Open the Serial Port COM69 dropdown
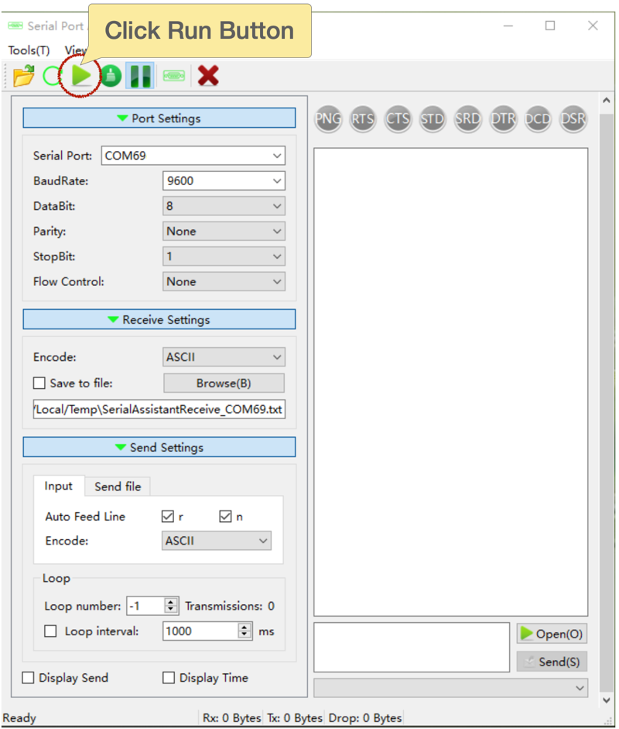 [x=193, y=156]
